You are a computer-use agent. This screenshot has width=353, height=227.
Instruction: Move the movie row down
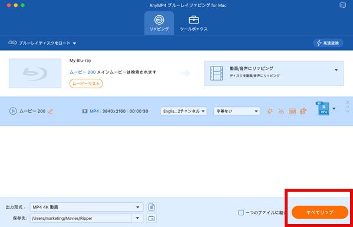[x=348, y=111]
